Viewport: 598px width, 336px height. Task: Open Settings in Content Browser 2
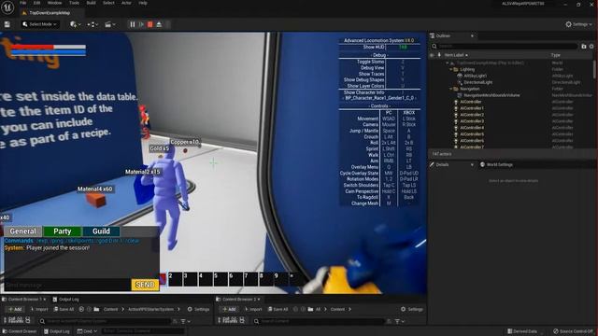click(x=412, y=309)
